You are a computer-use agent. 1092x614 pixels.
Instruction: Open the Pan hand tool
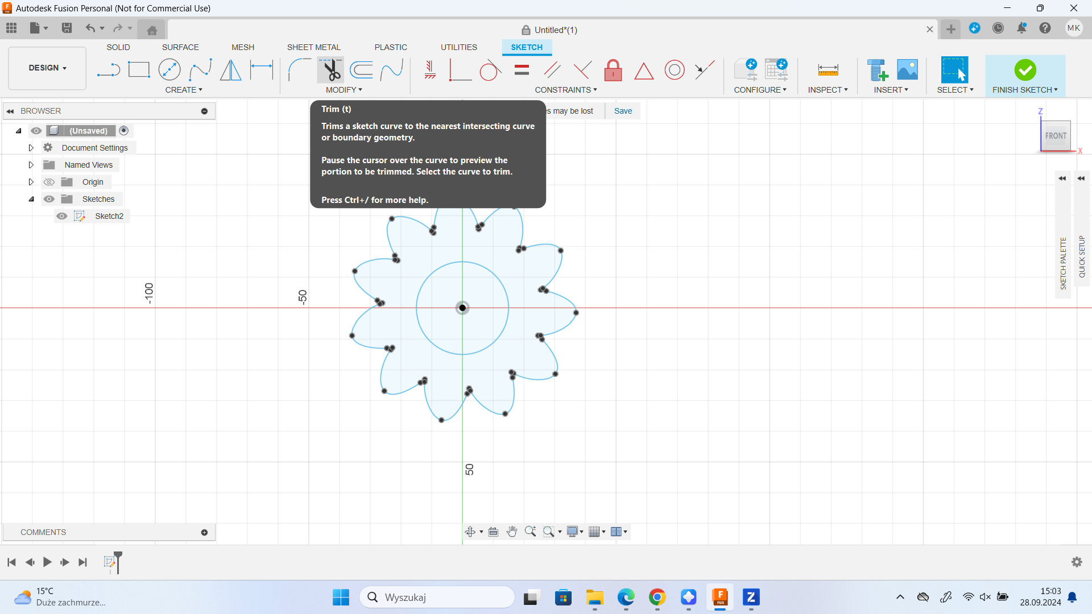coord(512,532)
